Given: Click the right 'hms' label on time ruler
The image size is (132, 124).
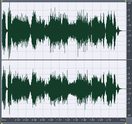Looking at the screenshot, I should (123, 120).
